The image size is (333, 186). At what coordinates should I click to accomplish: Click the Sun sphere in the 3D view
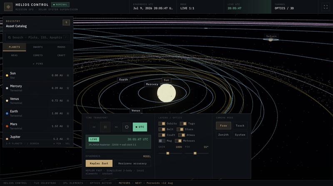[x=166, y=93]
